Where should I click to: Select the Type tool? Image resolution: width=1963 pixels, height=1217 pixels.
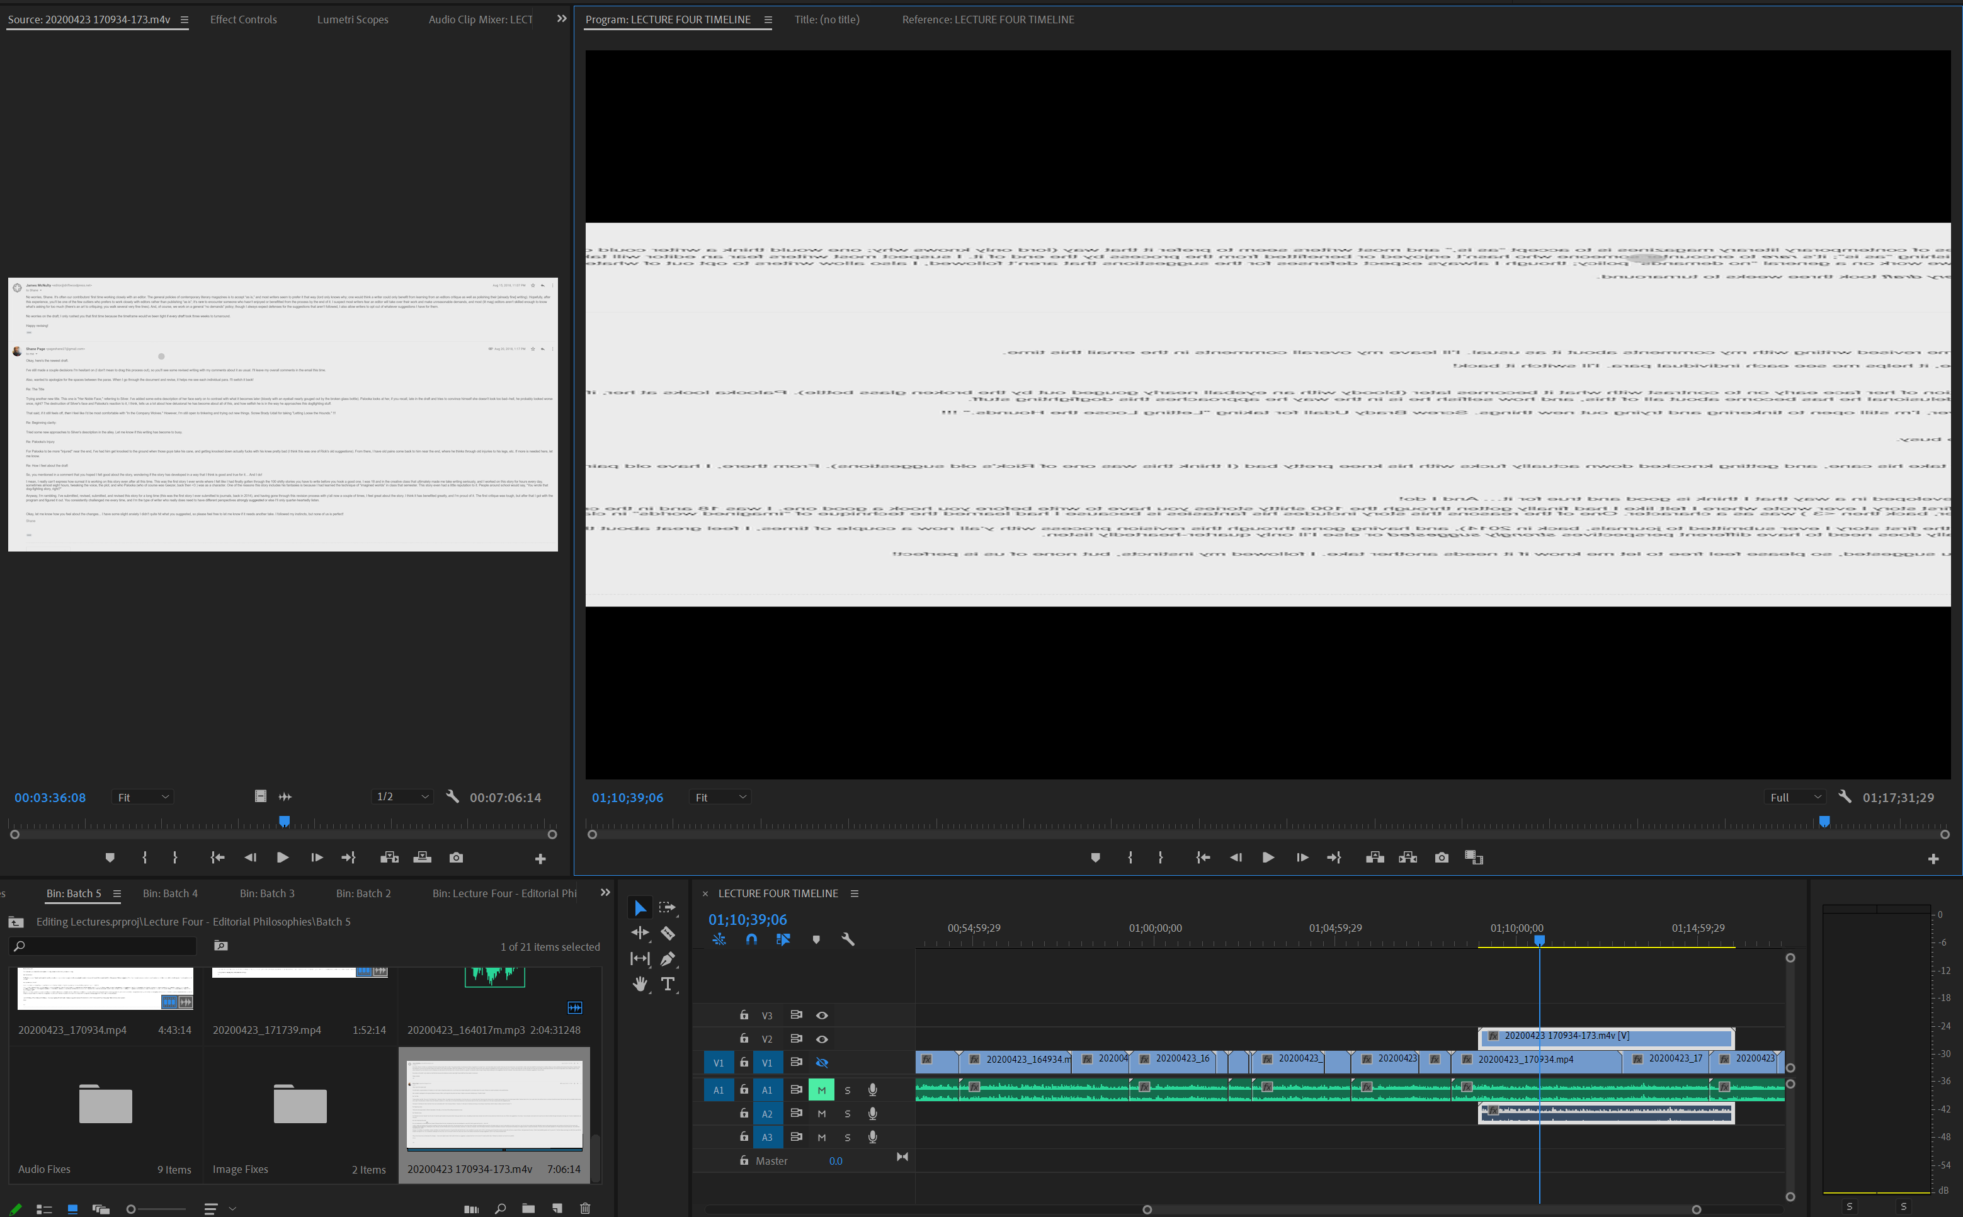tap(668, 983)
